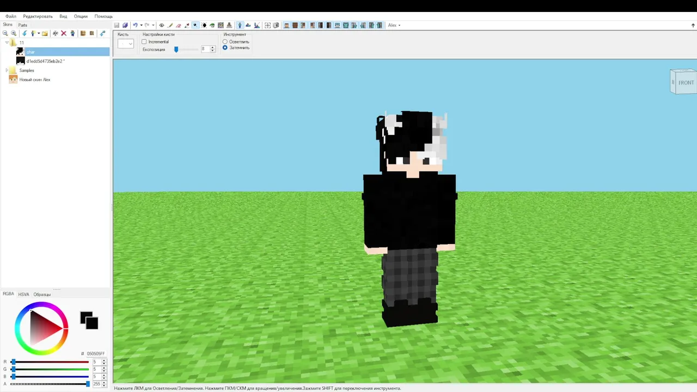The image size is (697, 392).
Task: Select the Darken/Lighten diamond tool
Action: [204, 25]
